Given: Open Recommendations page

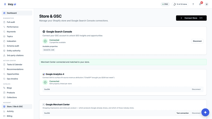Looking at the screenshot, I should click(x=17, y=69).
